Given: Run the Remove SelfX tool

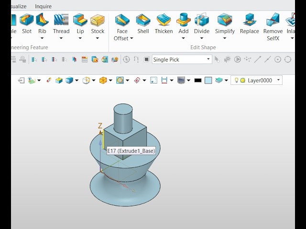Looking at the screenshot, I should coord(273,27).
